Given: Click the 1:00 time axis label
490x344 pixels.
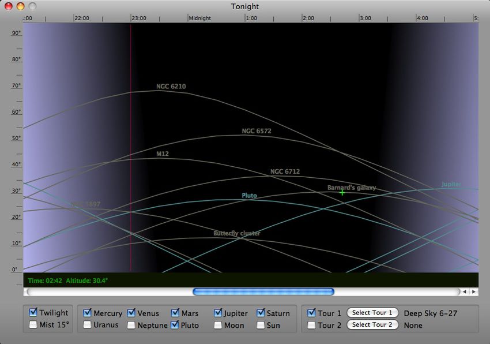Looking at the screenshot, I should [251, 18].
